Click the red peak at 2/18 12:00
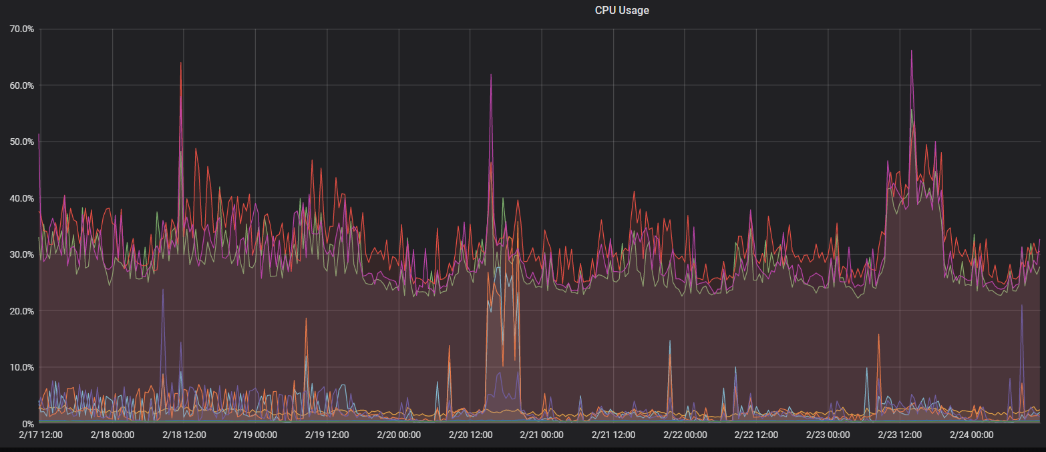Viewport: 1046px width, 452px height. coord(180,63)
